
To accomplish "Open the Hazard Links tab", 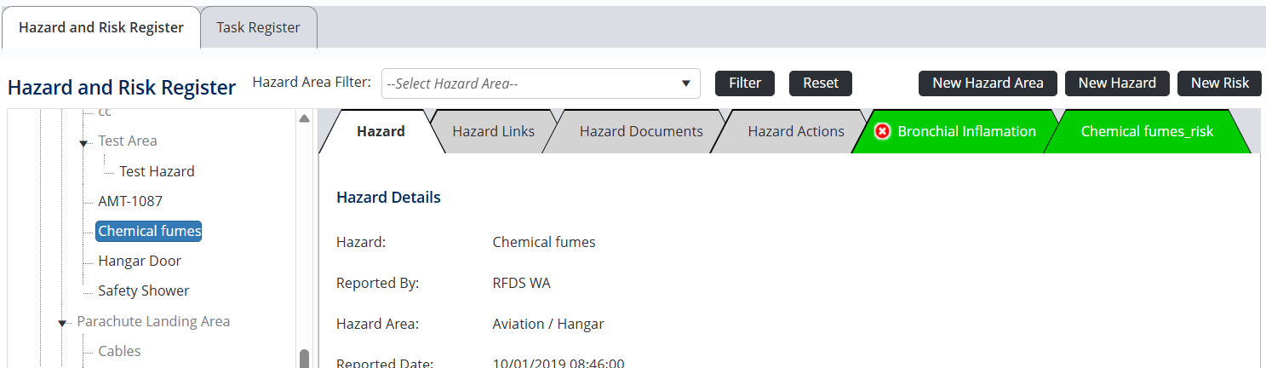I will [493, 131].
